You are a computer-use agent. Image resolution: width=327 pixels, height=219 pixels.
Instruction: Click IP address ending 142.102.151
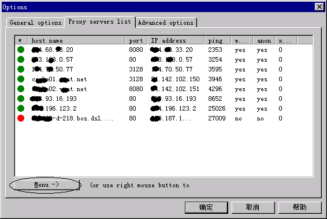[174, 89]
